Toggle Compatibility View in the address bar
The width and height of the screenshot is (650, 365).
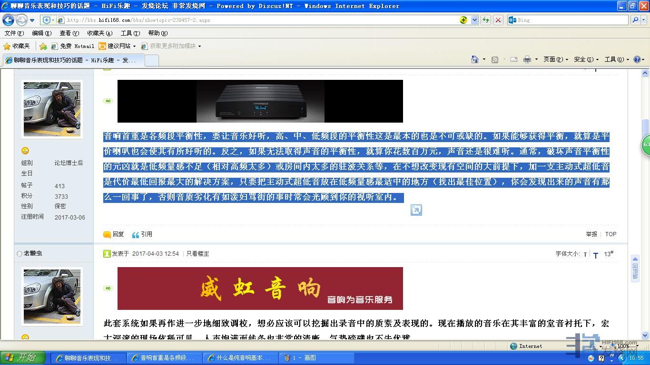pyautogui.click(x=463, y=20)
